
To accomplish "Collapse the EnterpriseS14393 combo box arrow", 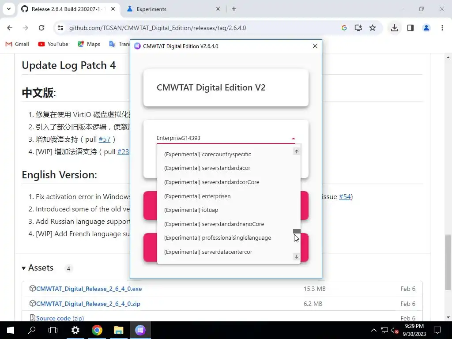I will 293,138.
